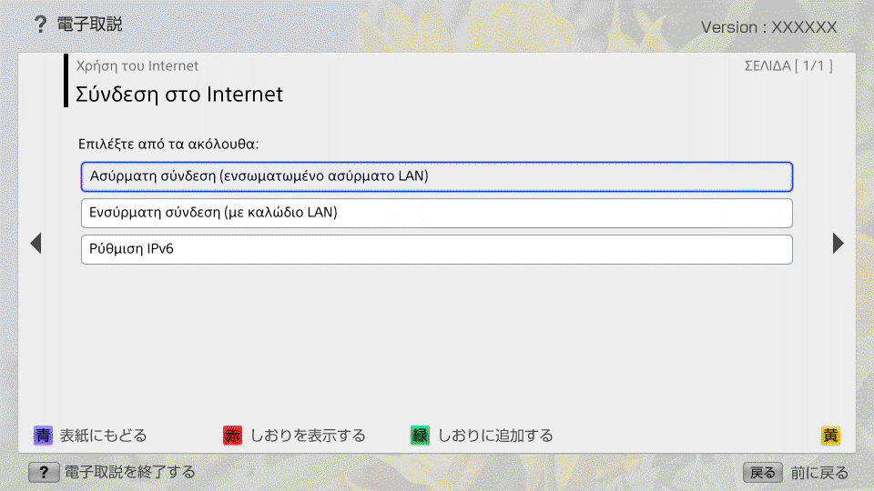Click the Σύνδεση στο Internet heading
This screenshot has width=874, height=491.
pos(179,94)
